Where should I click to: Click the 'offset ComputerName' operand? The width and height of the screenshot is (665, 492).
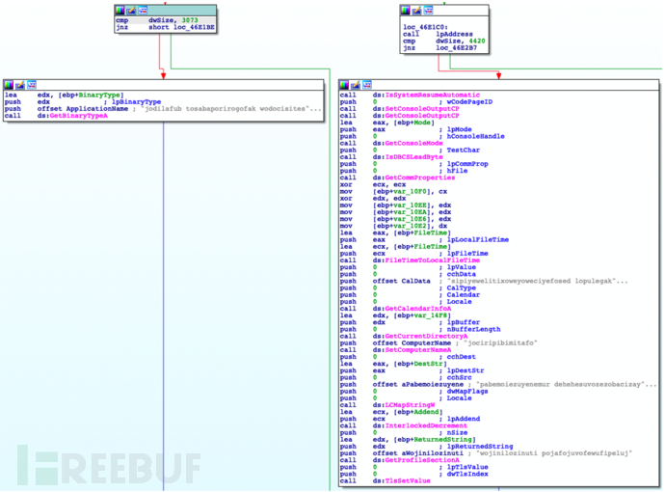pos(412,343)
